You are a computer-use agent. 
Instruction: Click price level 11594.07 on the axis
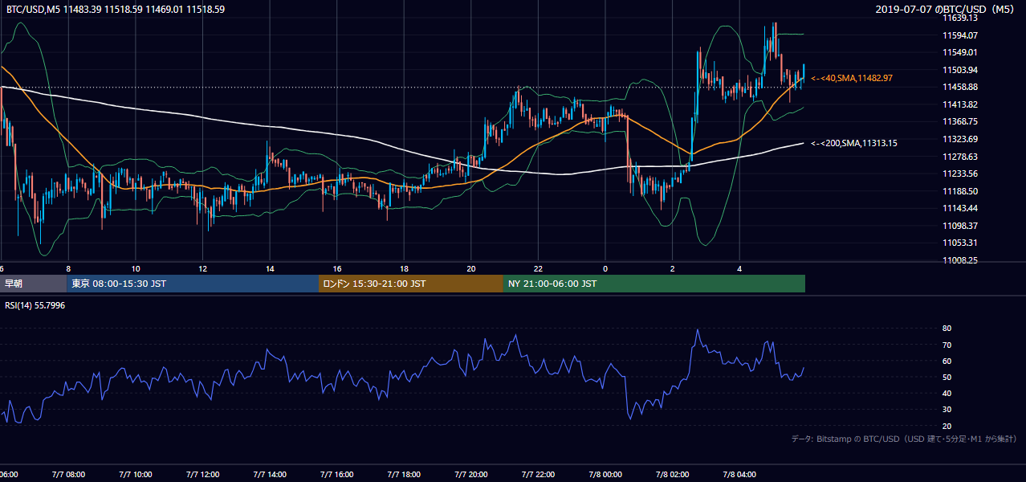tap(960, 35)
